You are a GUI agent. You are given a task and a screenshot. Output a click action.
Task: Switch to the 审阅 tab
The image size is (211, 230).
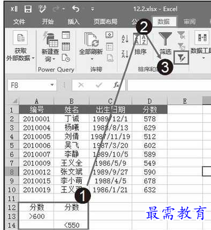click(190, 22)
